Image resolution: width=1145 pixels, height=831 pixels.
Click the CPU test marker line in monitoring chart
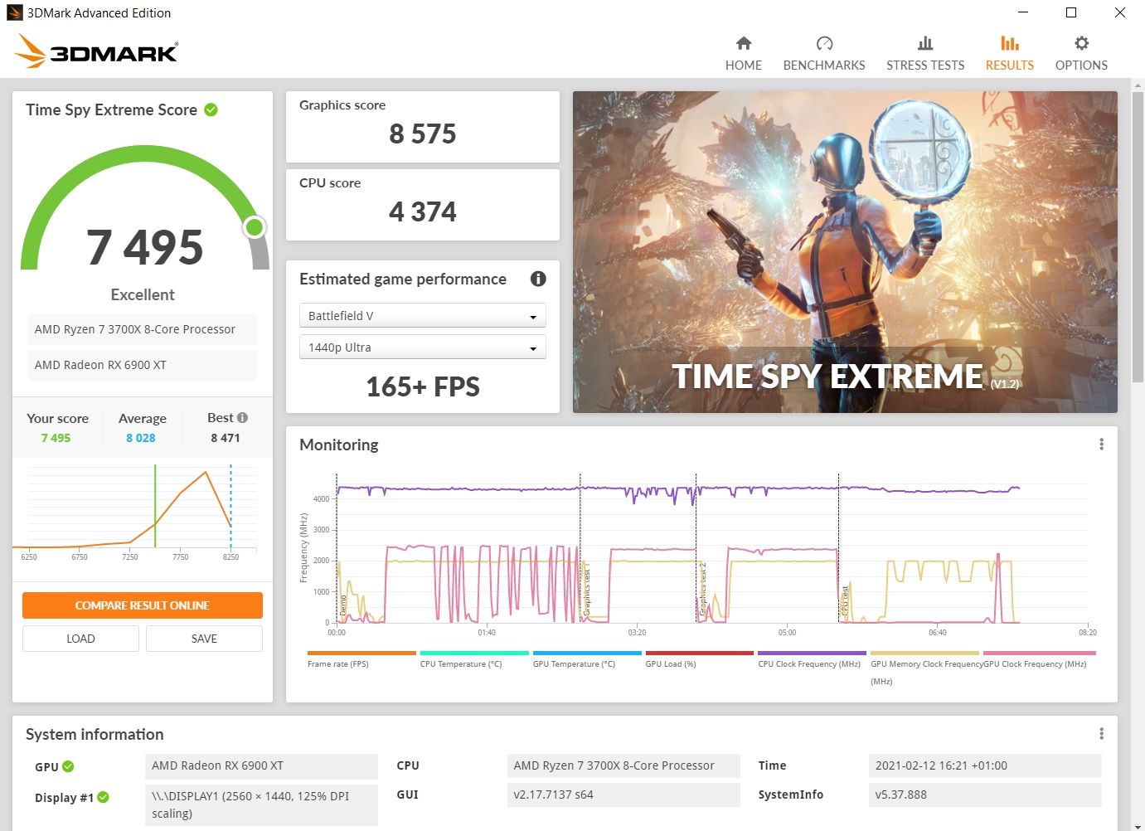coord(839,547)
